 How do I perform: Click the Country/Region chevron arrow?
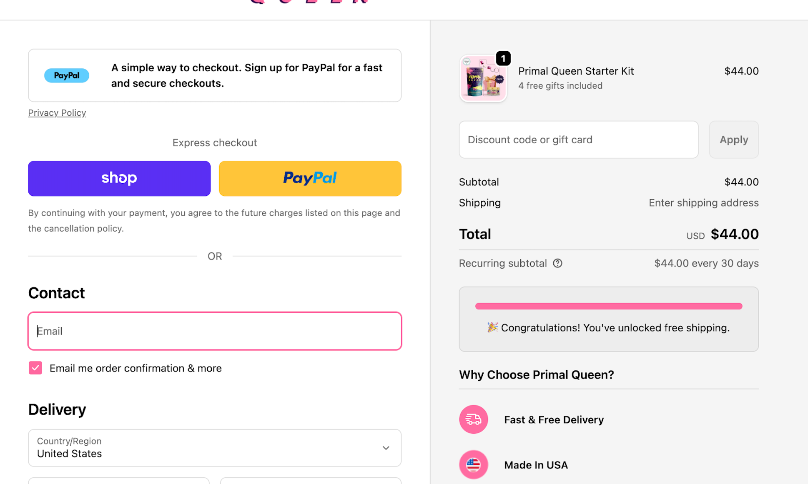click(386, 448)
